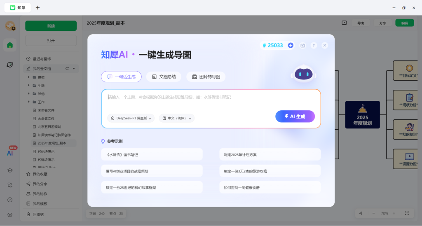This screenshot has width=422, height=226.
Task: Switch to the 知犀 window tab
Action: [x=17, y=7]
